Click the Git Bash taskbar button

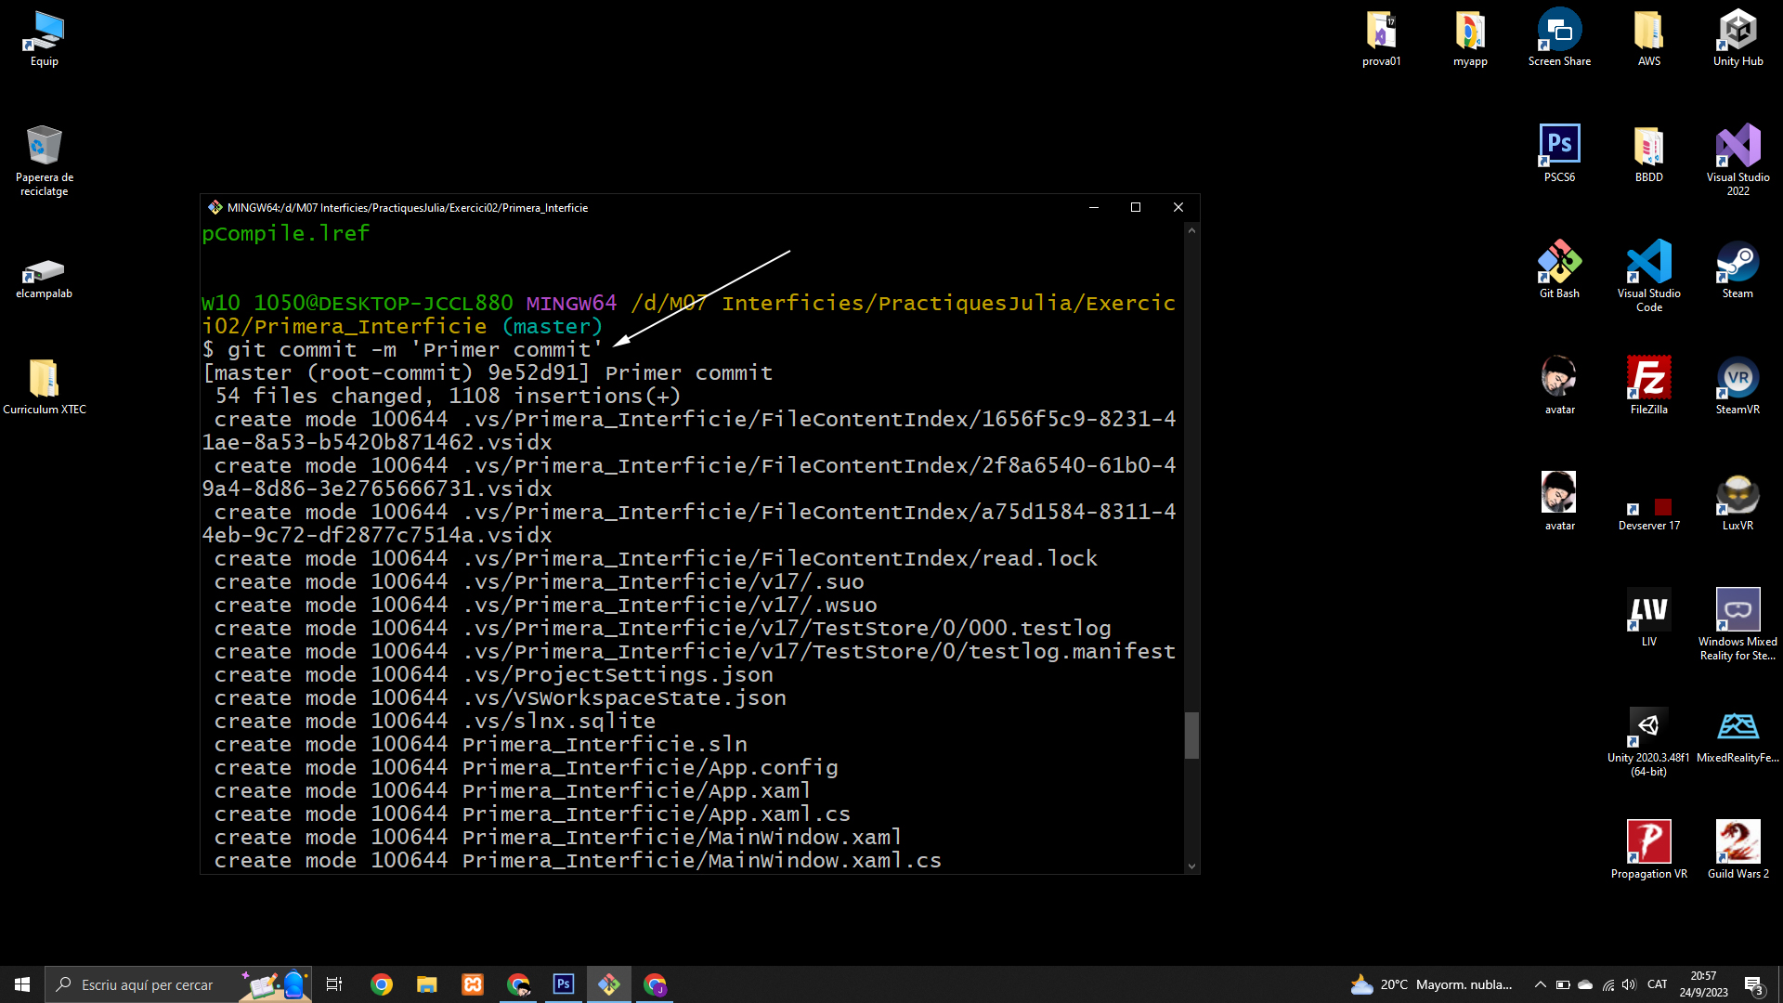(x=609, y=984)
